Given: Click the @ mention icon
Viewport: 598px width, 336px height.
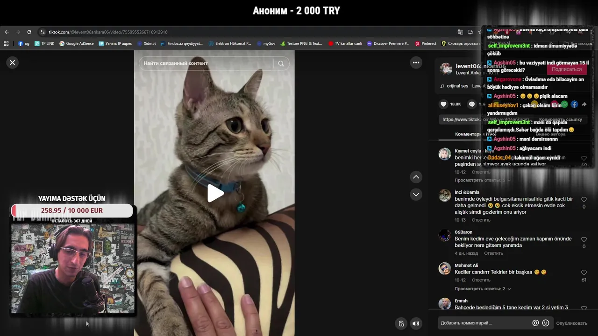Looking at the screenshot, I should pos(535,323).
